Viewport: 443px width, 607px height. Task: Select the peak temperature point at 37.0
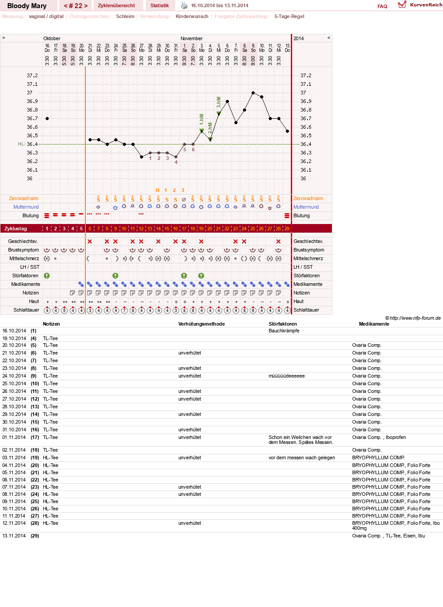click(x=253, y=93)
